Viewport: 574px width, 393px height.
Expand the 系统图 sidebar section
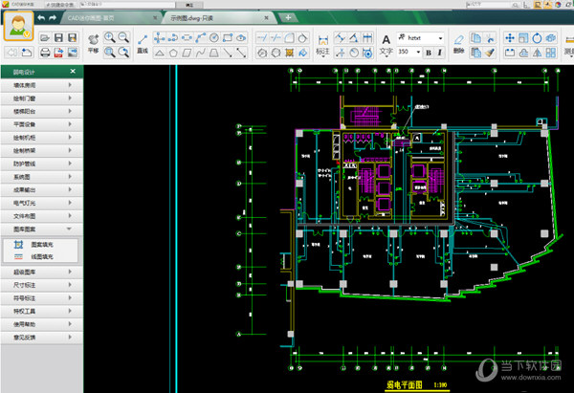click(42, 177)
